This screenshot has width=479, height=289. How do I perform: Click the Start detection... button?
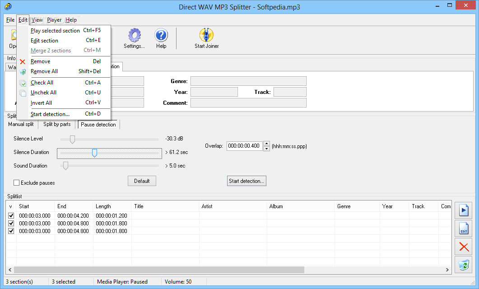coord(246,181)
